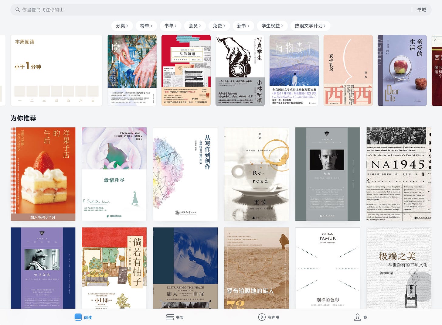Image resolution: width=442 pixels, height=325 pixels.
Task: Open the 密室 book cover
Action: pos(328,174)
